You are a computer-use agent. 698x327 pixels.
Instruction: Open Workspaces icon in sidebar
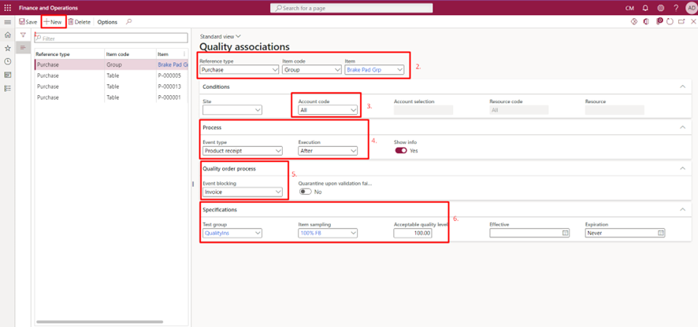pyautogui.click(x=7, y=75)
